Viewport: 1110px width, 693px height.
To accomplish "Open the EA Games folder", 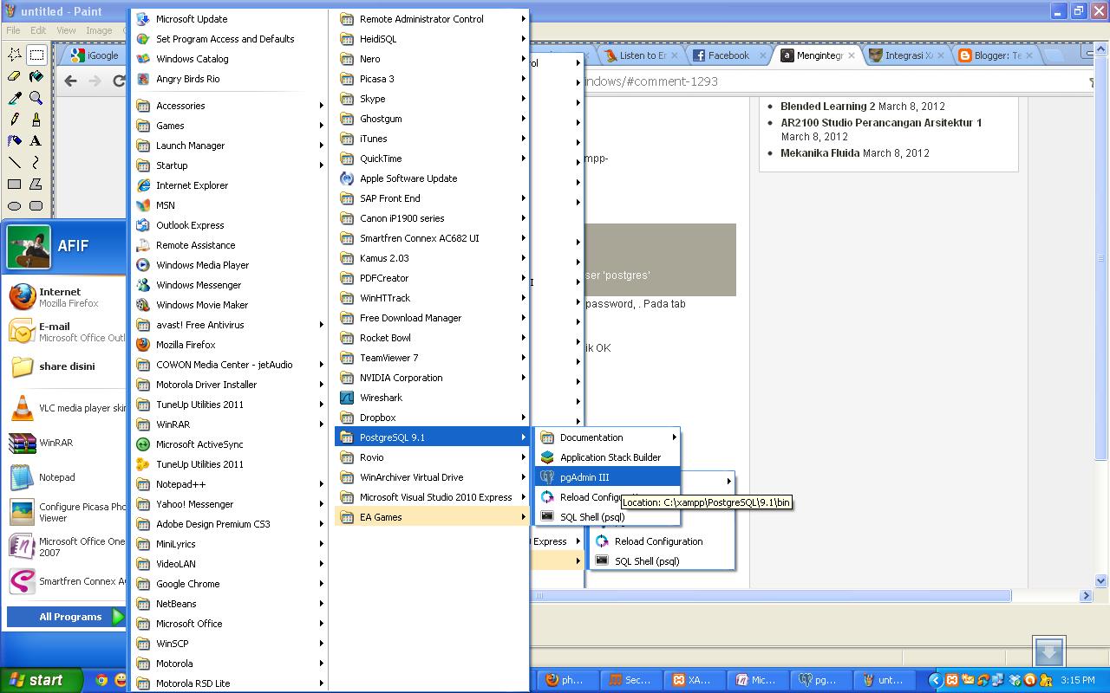I will (432, 517).
